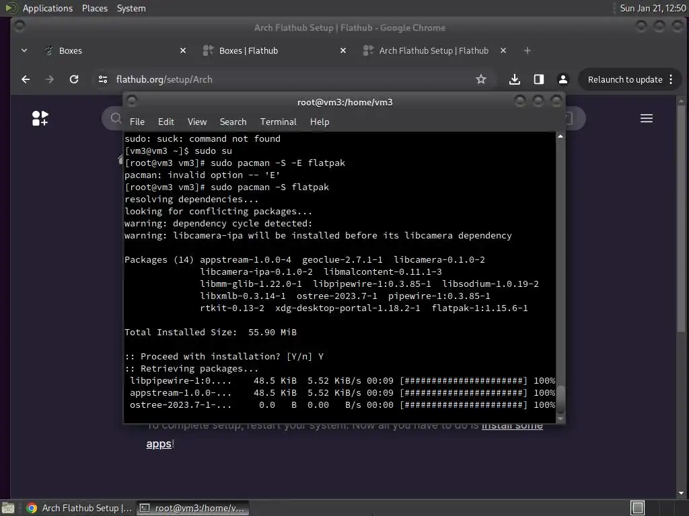The width and height of the screenshot is (689, 516).
Task: Click the terminal window menu button at left
Action: tap(132, 101)
